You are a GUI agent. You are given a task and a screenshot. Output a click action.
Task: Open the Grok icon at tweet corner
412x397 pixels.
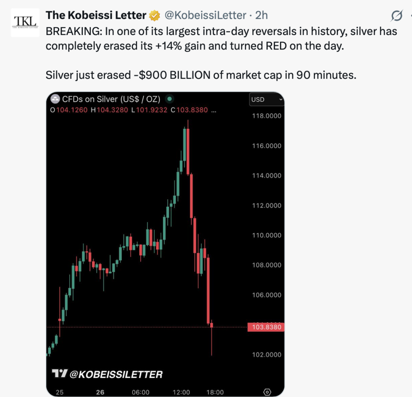click(397, 16)
